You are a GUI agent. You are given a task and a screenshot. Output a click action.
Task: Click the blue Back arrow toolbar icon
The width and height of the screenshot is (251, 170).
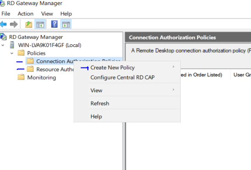3,24
